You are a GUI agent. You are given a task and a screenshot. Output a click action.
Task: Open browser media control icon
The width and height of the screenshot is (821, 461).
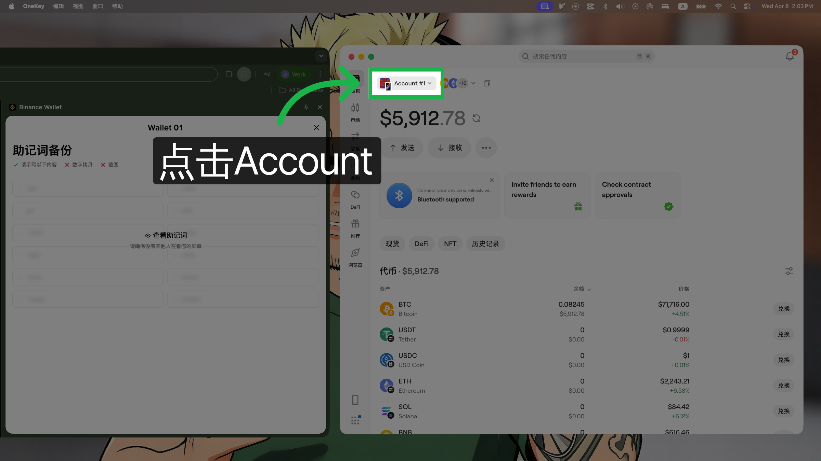click(268, 74)
